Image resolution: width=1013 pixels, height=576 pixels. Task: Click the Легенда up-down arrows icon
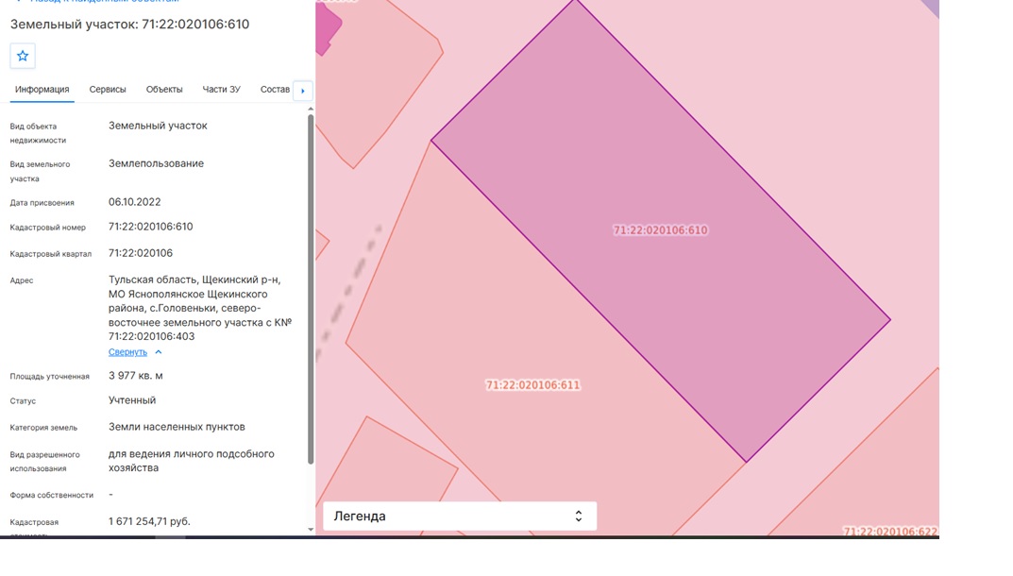click(x=578, y=516)
